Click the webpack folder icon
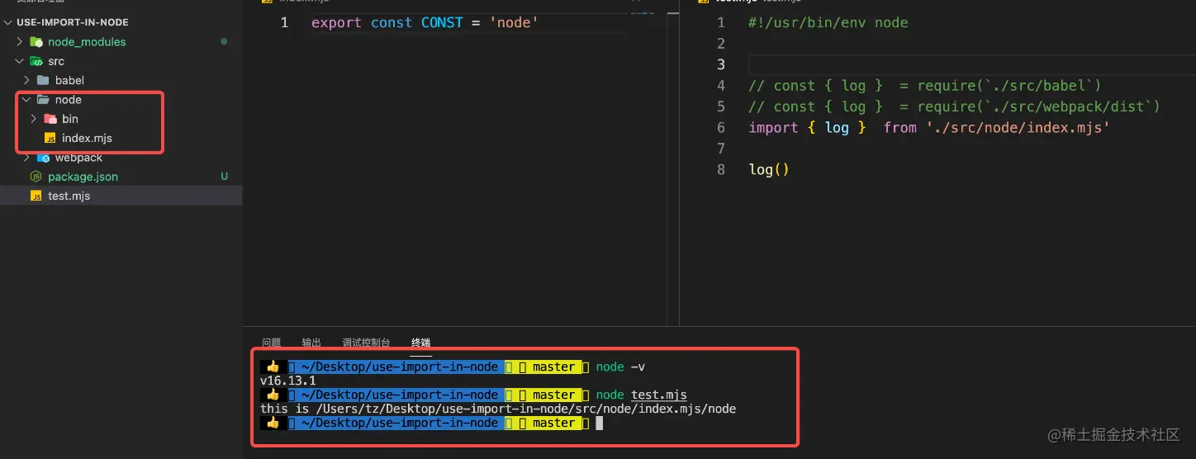Viewport: 1196px width, 459px height. click(x=43, y=158)
